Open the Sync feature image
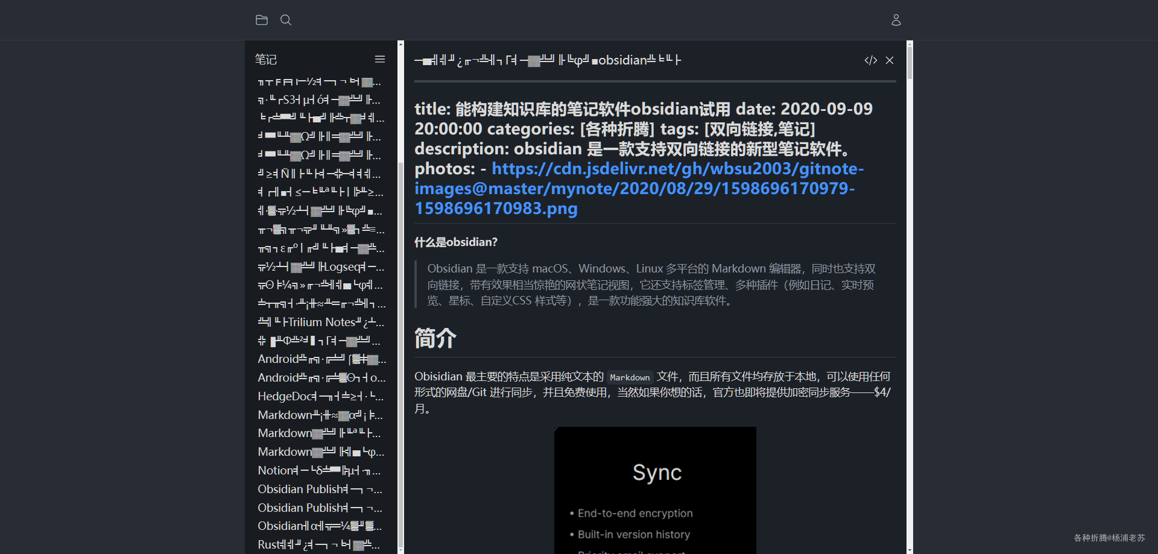This screenshot has height=554, width=1158. tap(655, 490)
